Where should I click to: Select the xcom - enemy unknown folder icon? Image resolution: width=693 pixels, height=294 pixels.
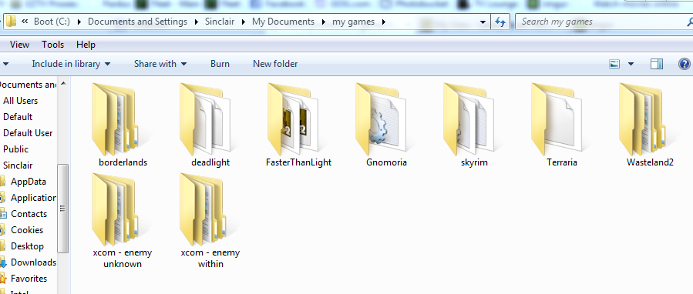click(x=116, y=209)
